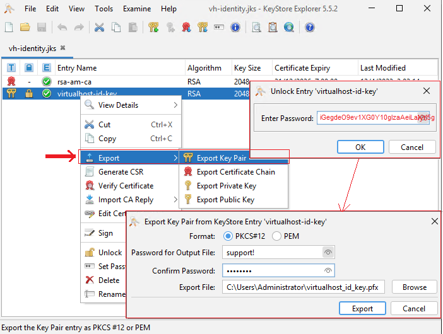Screen dimensions: 443x334
Task: Toggle visibility of the output file password
Action: point(328,253)
